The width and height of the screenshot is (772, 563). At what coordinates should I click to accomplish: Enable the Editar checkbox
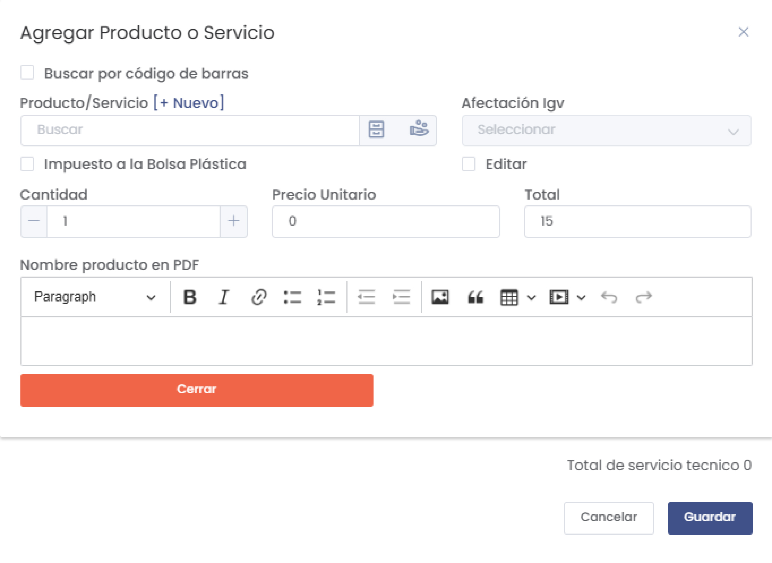point(469,164)
